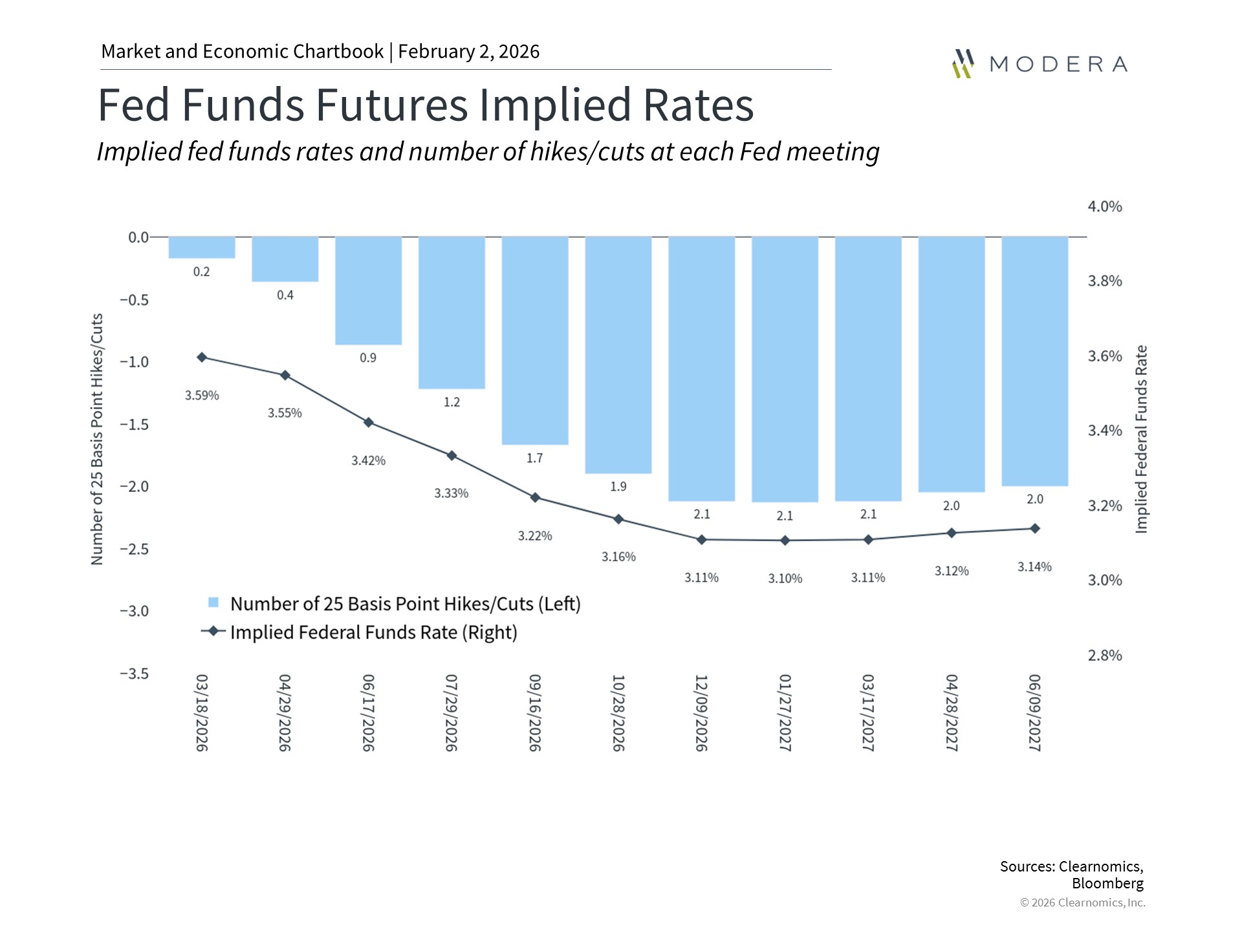The image size is (1242, 931).
Task: Click the 'Implied Federal Funds Rate' right axis title
Action: pos(1142,439)
